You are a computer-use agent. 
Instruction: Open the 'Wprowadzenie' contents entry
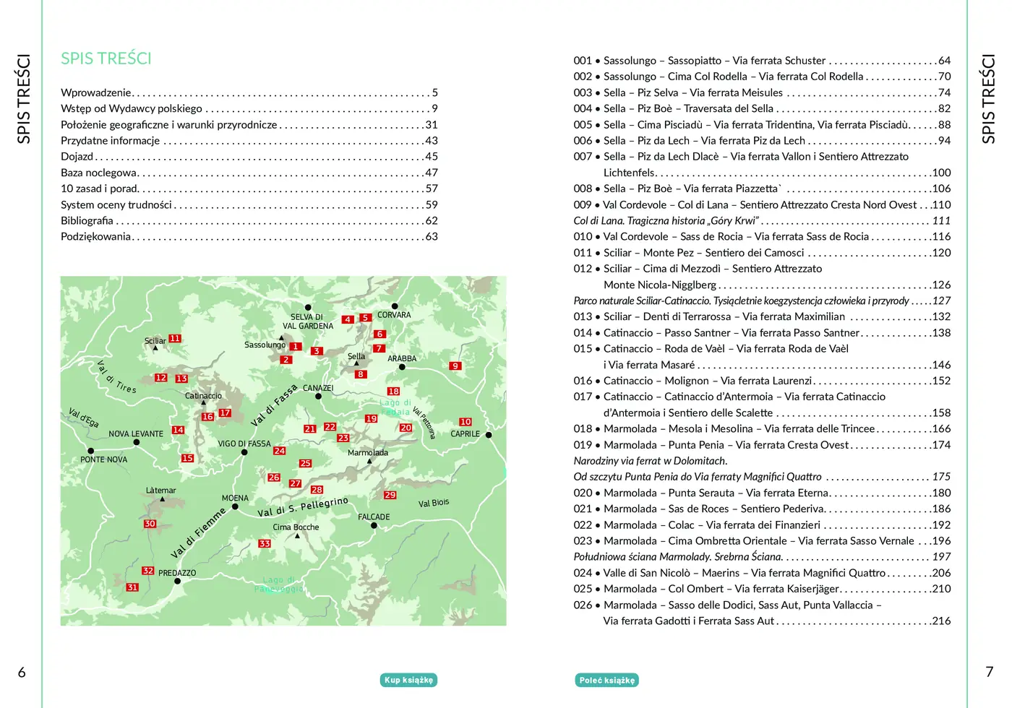click(249, 92)
